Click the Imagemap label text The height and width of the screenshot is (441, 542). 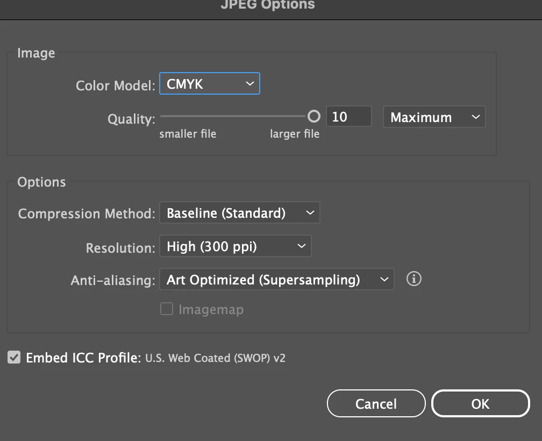click(x=211, y=309)
